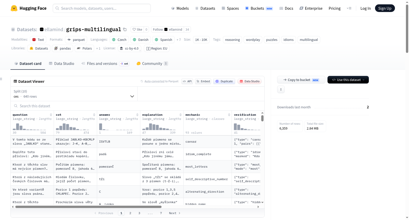Sort the mechanic column
Viewport: 409px width, 220px height.
[x=229, y=115]
